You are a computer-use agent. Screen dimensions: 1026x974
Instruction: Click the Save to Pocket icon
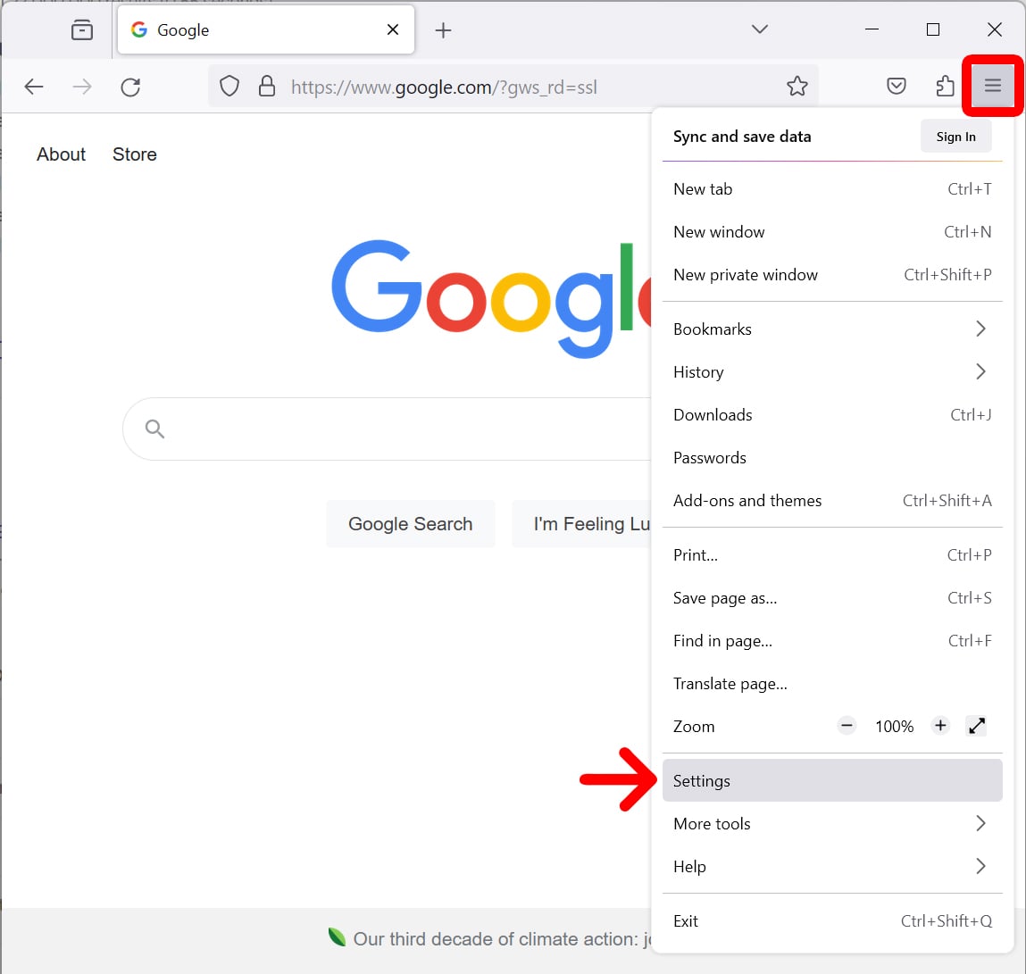[x=897, y=86]
